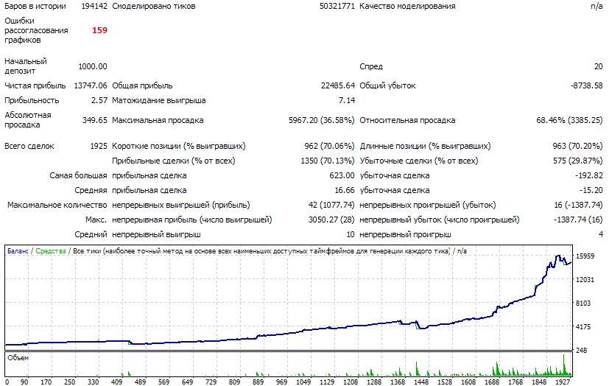Image resolution: width=612 pixels, height=386 pixels.
Task: Click short positions value 962 (70.06%)
Action: pyautogui.click(x=329, y=147)
